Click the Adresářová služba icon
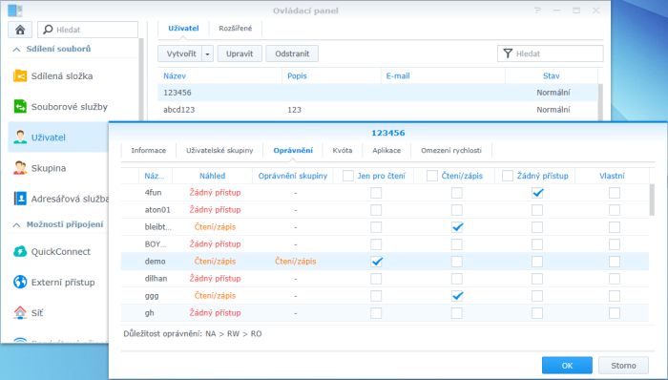This screenshot has height=380, width=668. point(20,199)
